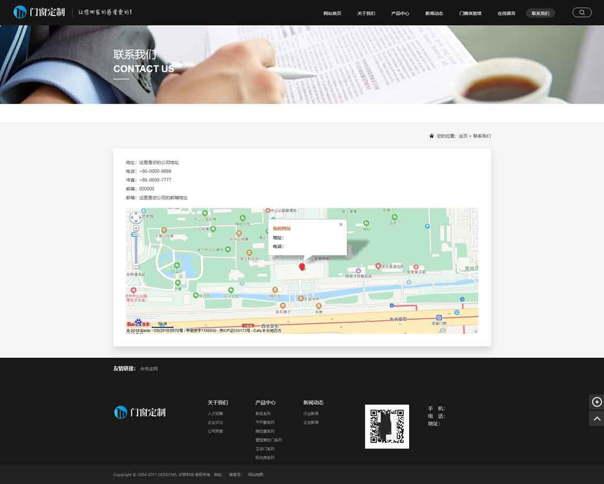Select 在线留言 in the navigation bar

tap(506, 13)
